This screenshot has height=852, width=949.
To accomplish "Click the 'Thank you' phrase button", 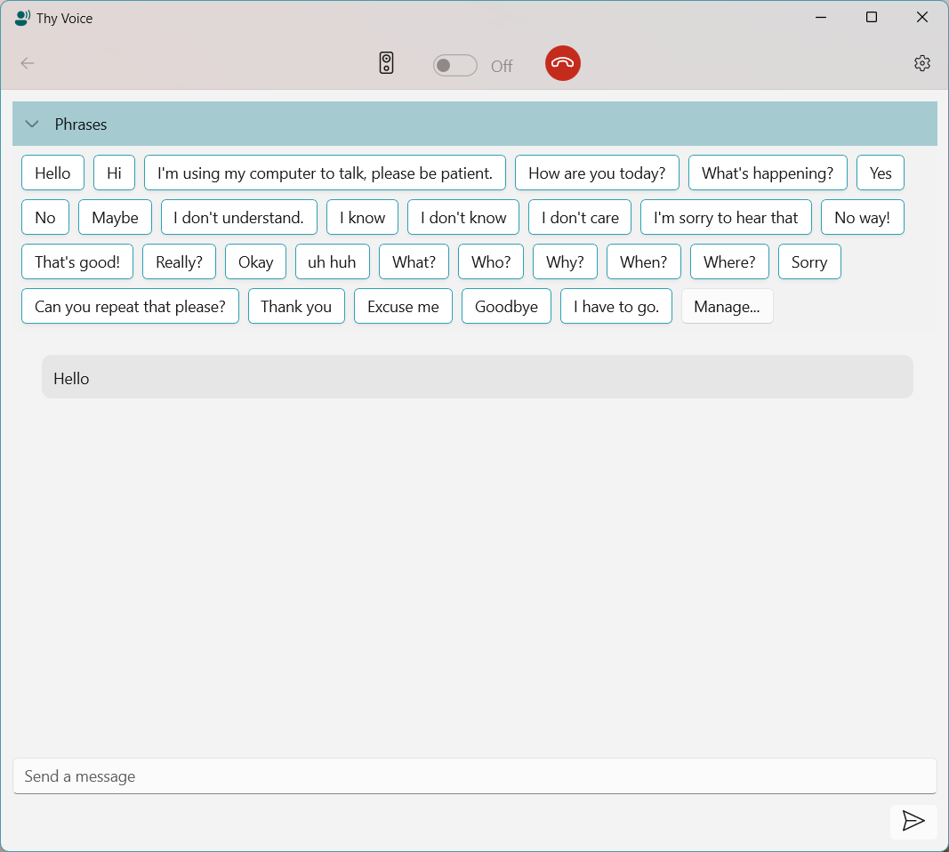I will 296,306.
